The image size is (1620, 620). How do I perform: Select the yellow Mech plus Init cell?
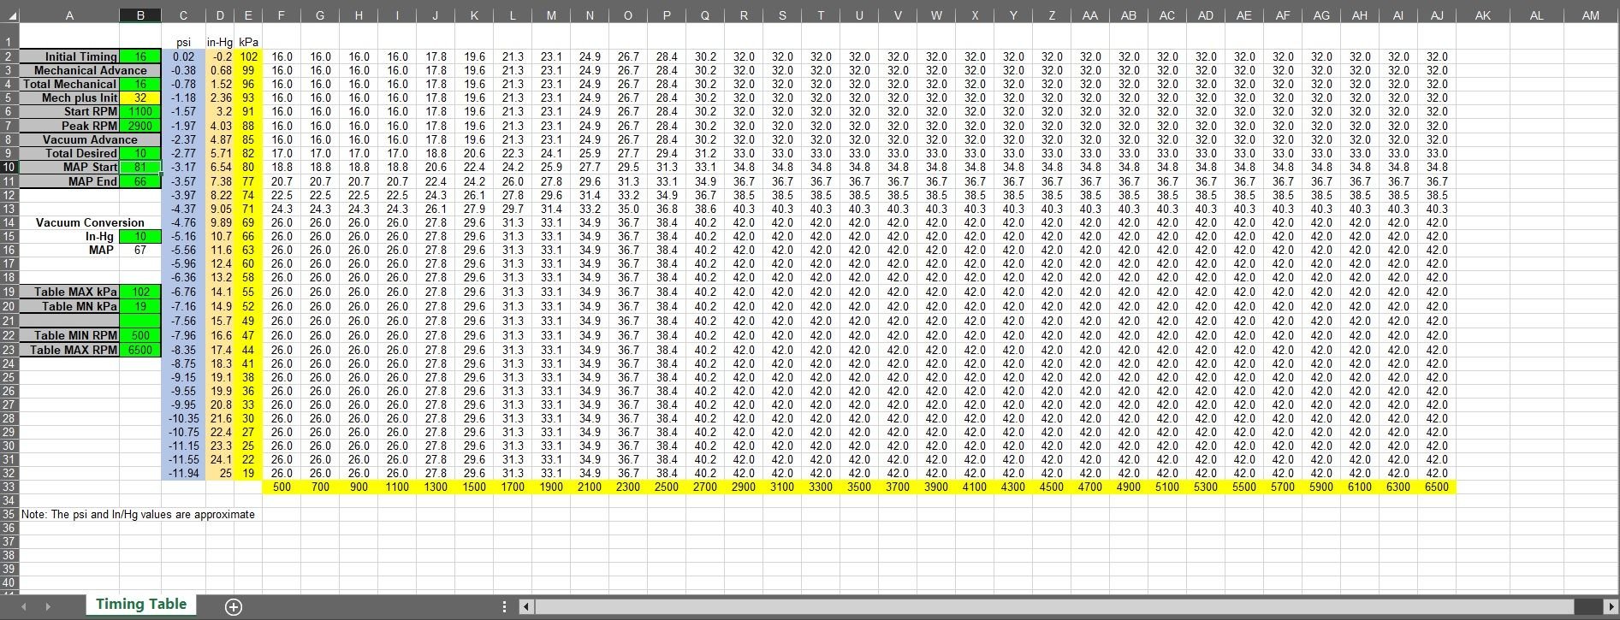click(x=140, y=98)
